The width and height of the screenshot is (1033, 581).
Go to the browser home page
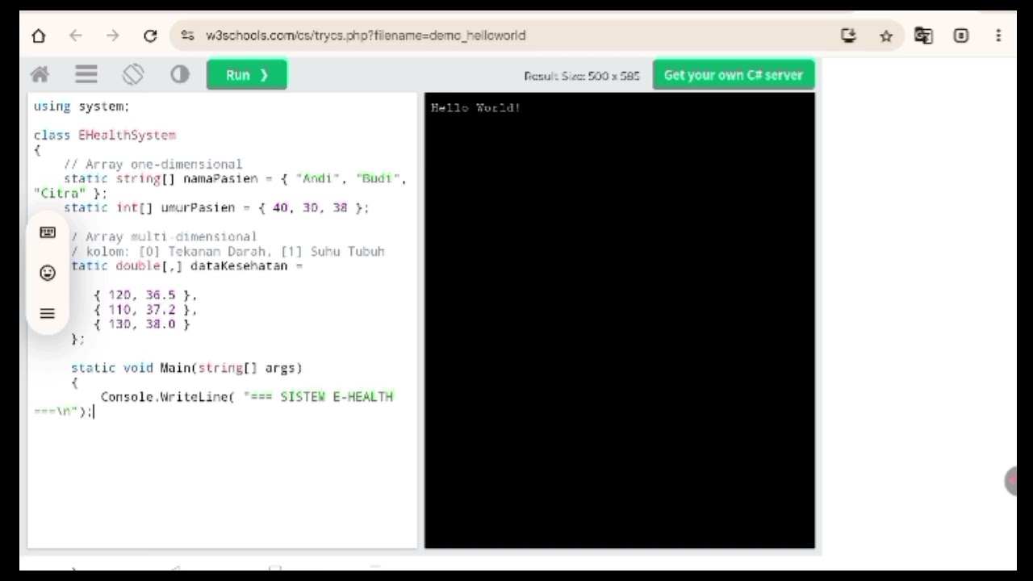[38, 36]
